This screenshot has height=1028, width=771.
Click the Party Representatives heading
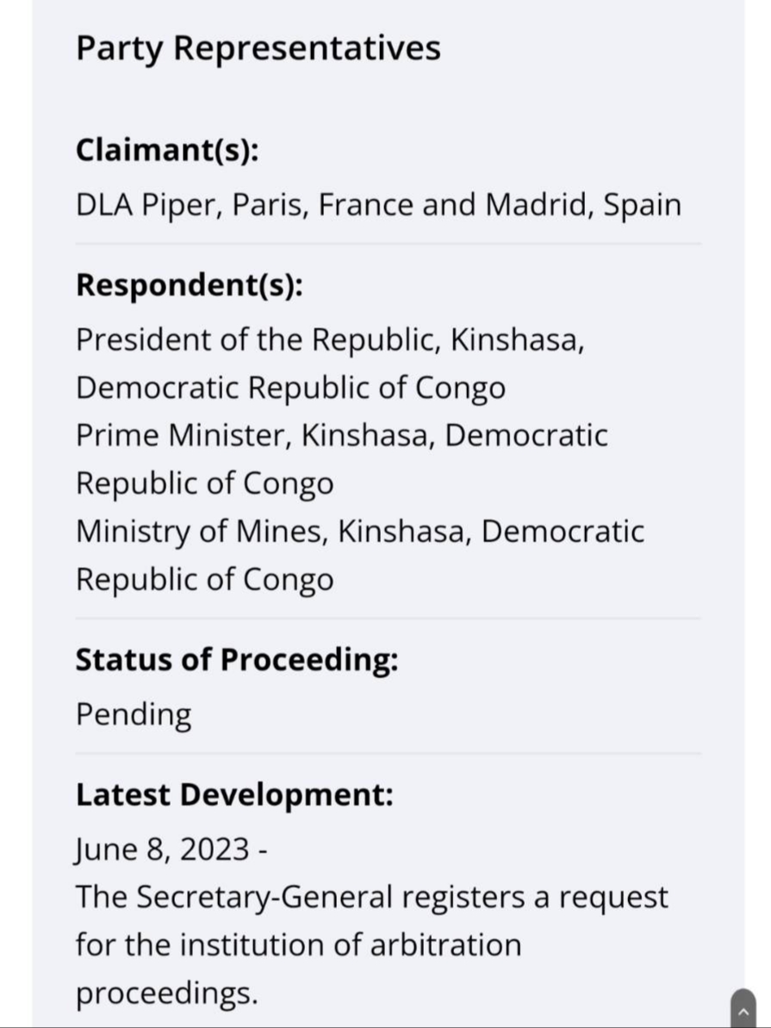click(258, 48)
